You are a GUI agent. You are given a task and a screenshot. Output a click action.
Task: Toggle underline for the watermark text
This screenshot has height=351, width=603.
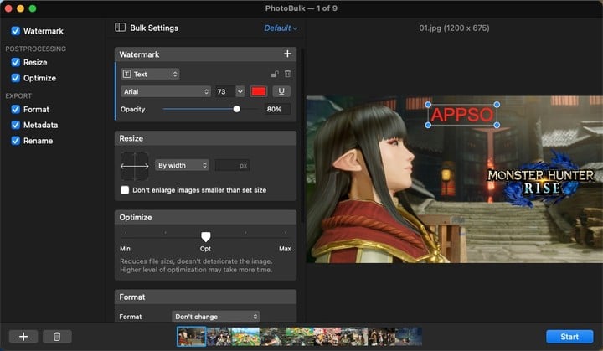pos(281,91)
